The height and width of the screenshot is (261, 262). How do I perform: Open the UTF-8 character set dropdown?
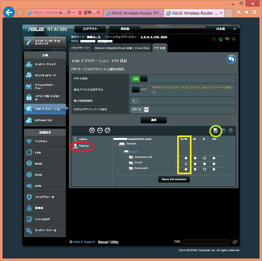(140, 109)
